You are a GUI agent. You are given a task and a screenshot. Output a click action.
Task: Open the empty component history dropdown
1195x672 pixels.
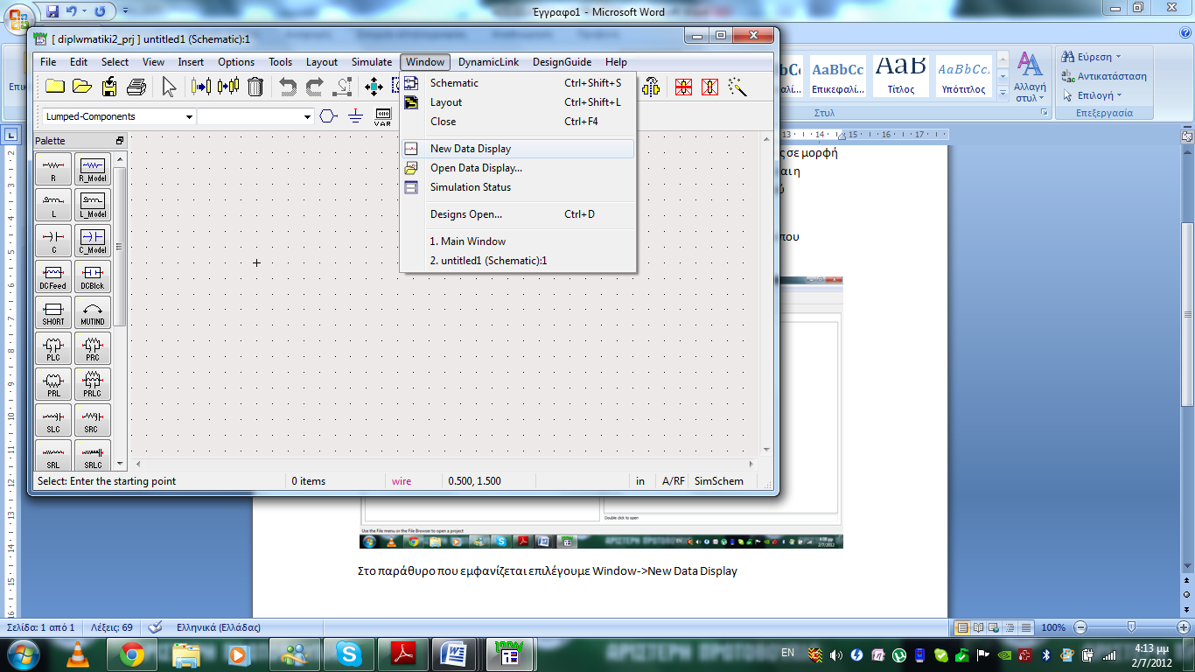coord(307,116)
